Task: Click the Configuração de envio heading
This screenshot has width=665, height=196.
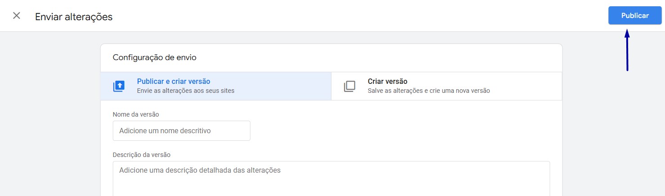Action: tap(154, 57)
